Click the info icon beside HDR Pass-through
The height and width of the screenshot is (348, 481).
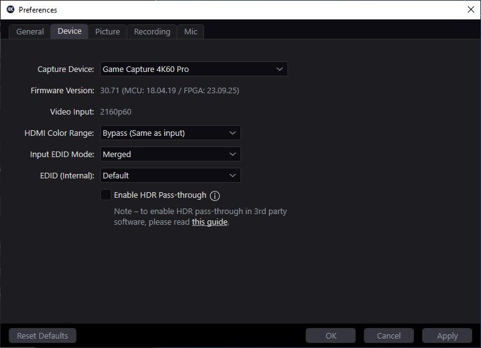215,196
